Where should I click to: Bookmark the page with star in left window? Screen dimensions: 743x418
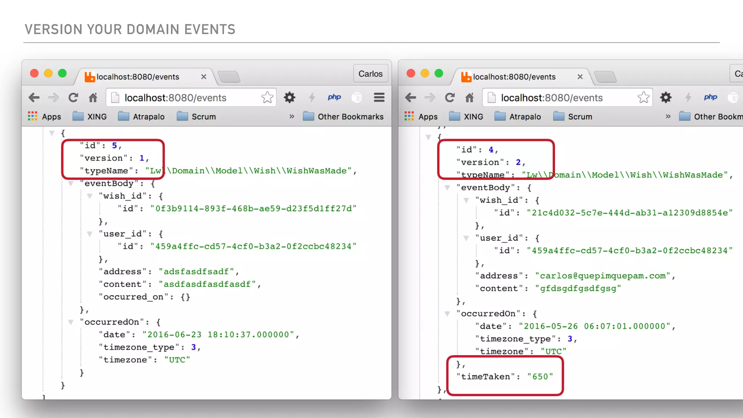pos(267,97)
